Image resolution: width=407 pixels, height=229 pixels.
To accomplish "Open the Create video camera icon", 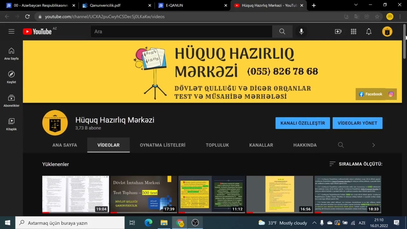I will (x=338, y=31).
